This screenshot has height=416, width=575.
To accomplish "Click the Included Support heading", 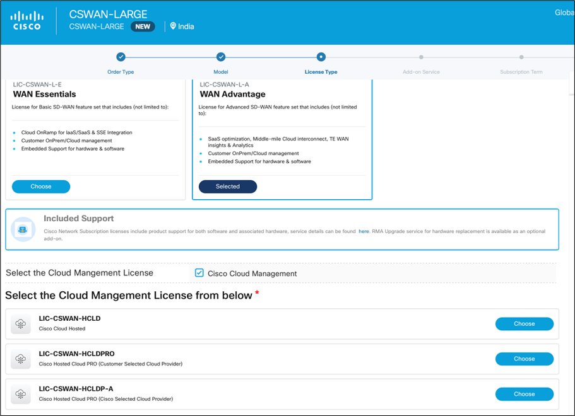I will [78, 218].
